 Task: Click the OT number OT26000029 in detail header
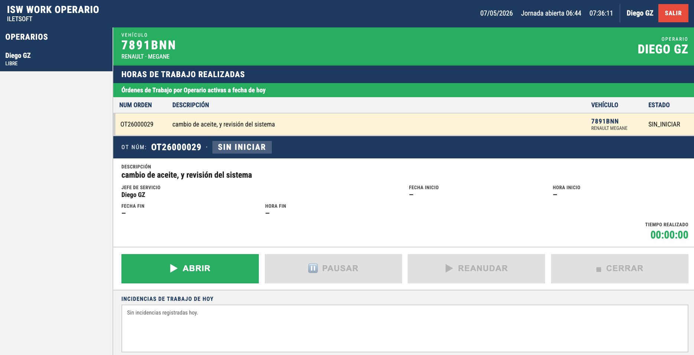point(176,147)
